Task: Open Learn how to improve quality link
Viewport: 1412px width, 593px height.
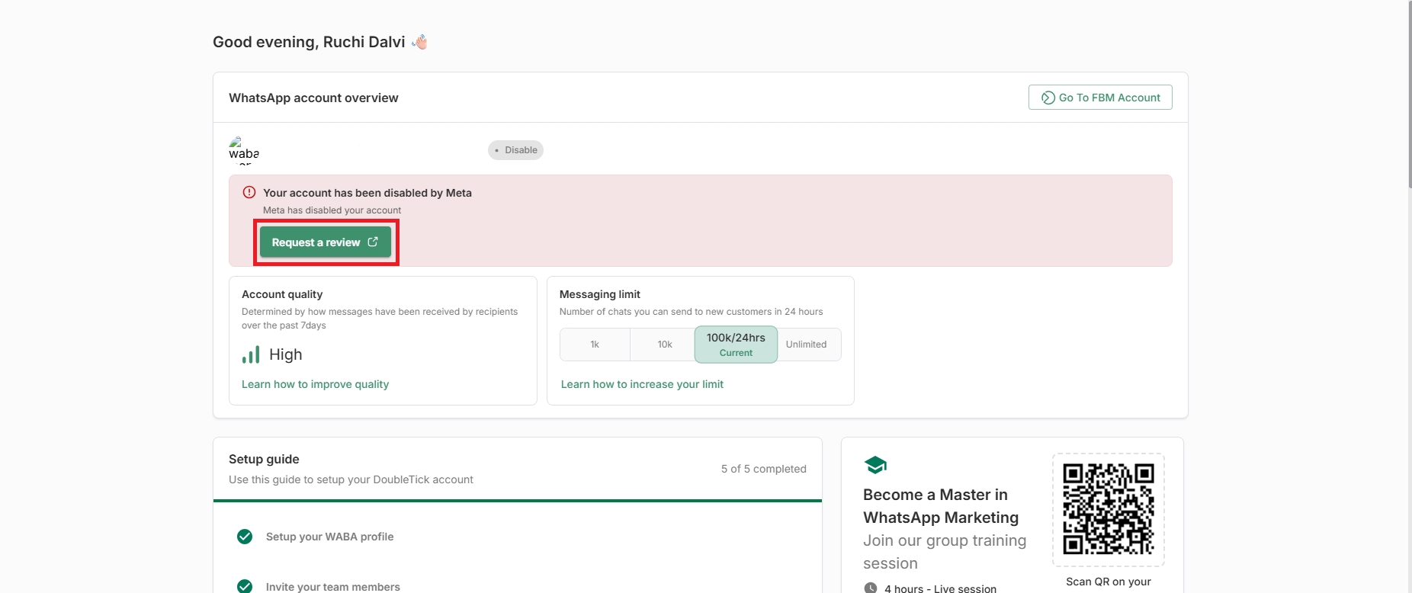Action: (315, 384)
